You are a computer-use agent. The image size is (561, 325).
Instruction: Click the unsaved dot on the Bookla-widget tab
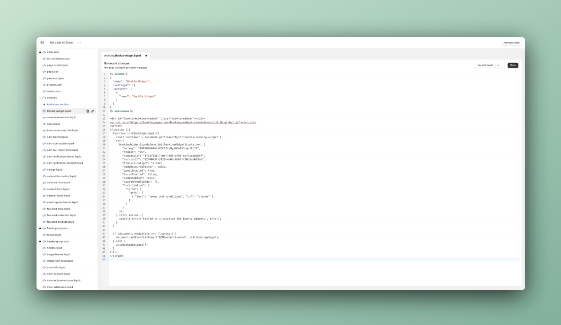(x=146, y=56)
